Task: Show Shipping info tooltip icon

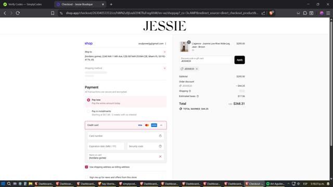Action: point(190,91)
